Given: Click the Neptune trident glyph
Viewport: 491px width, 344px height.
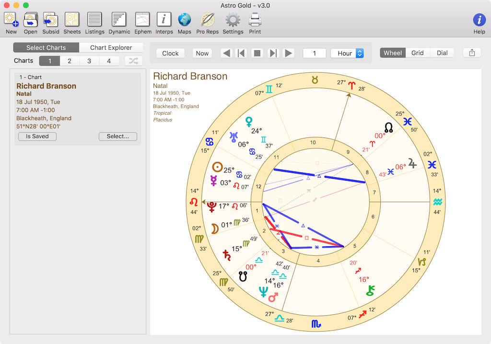Looking at the screenshot, I should click(263, 292).
